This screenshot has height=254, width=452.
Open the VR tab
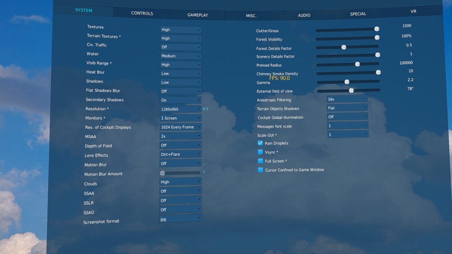(414, 11)
